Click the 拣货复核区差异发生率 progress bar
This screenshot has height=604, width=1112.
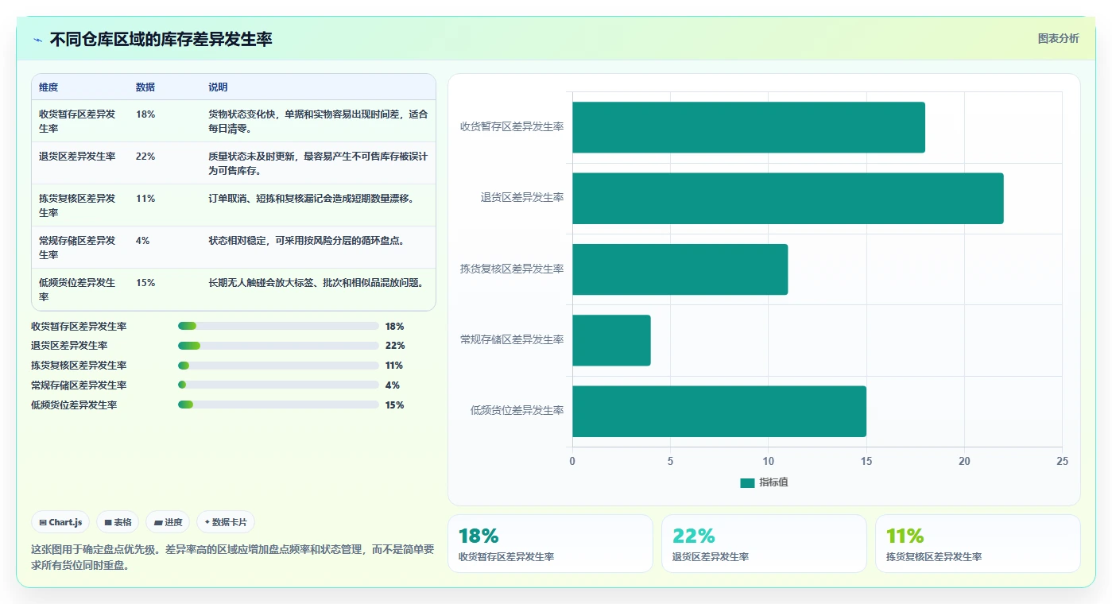point(278,366)
